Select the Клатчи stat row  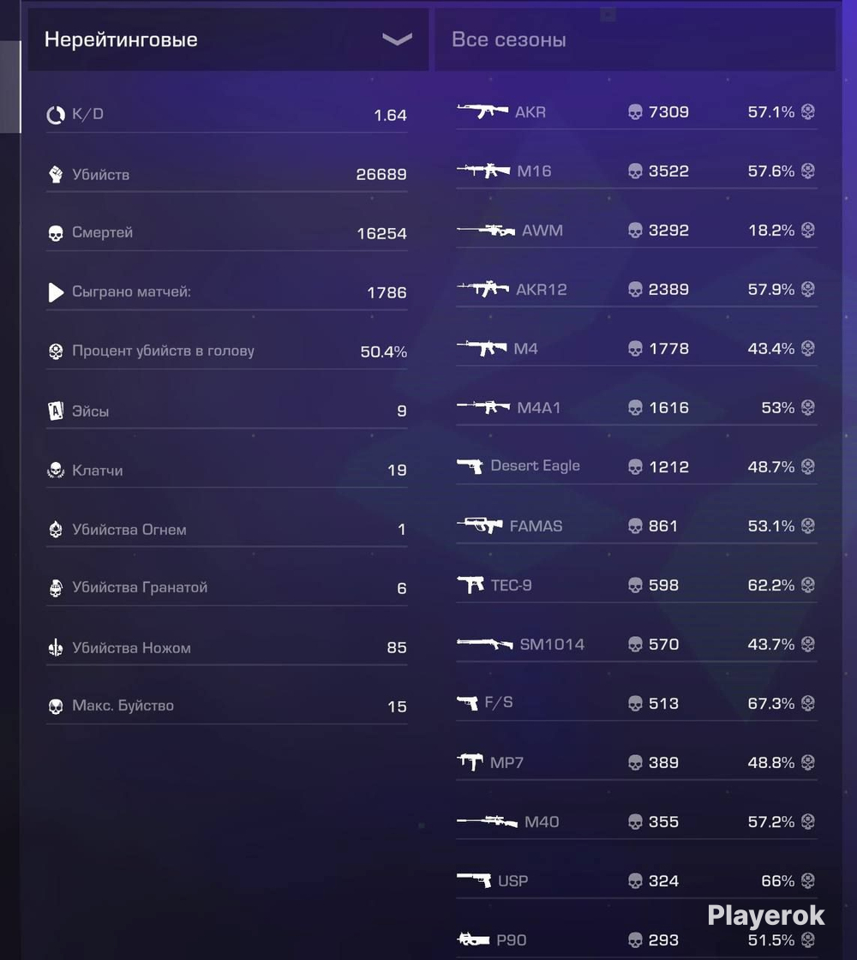coord(226,471)
